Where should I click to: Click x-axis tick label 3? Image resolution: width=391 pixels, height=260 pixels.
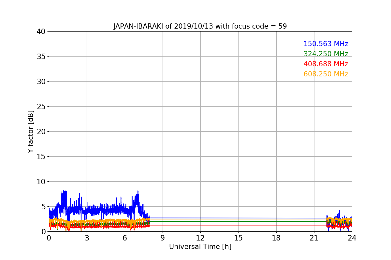click(x=87, y=238)
